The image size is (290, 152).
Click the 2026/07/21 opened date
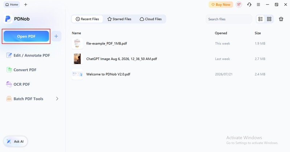[x=224, y=74]
